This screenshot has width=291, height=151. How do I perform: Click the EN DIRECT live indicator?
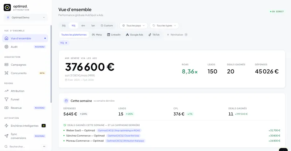point(277,12)
